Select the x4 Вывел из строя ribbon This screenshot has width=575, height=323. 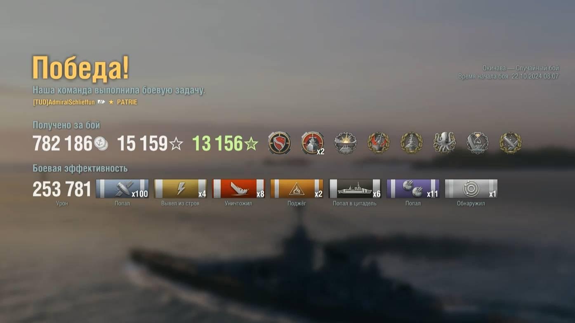(180, 189)
